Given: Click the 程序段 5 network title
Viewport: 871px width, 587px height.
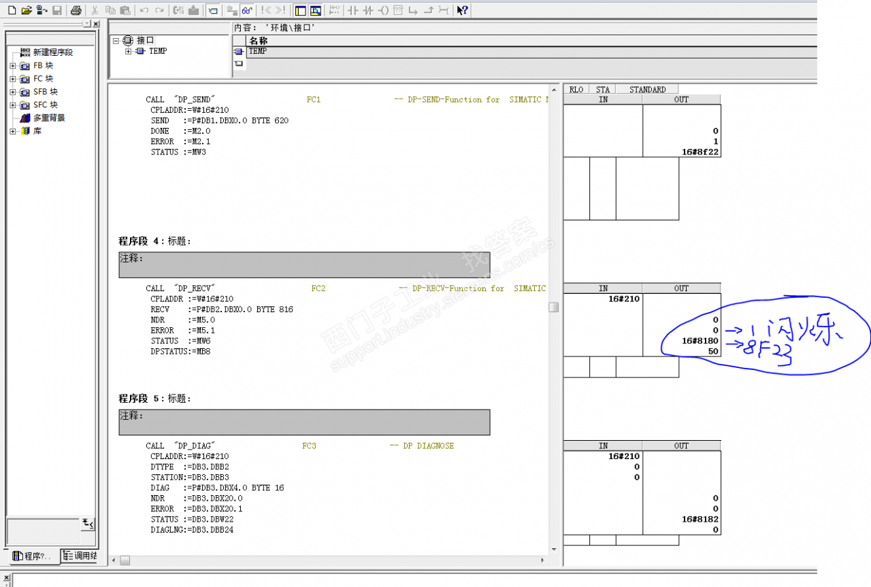Looking at the screenshot, I should tap(154, 398).
